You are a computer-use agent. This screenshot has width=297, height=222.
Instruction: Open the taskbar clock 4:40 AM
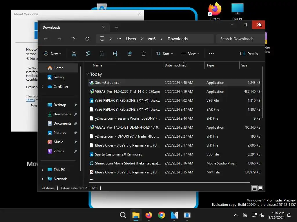pyautogui.click(x=276, y=215)
